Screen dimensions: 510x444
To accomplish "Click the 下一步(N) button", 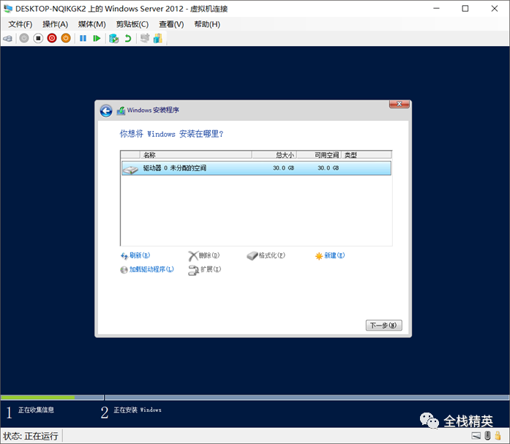I will [x=384, y=325].
